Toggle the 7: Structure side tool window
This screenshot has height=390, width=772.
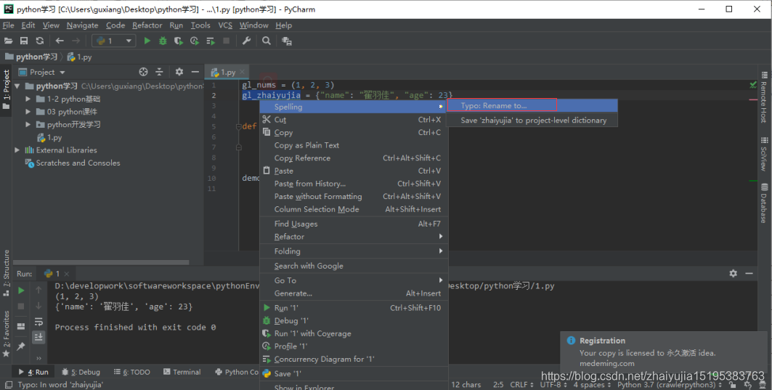6,273
